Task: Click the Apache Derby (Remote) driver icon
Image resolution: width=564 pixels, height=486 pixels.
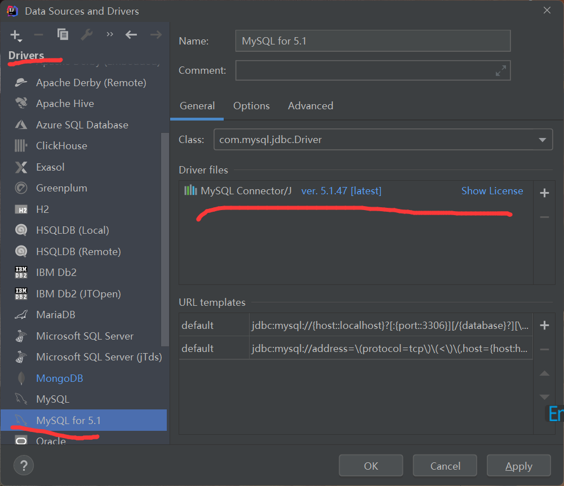Action: pyautogui.click(x=21, y=83)
